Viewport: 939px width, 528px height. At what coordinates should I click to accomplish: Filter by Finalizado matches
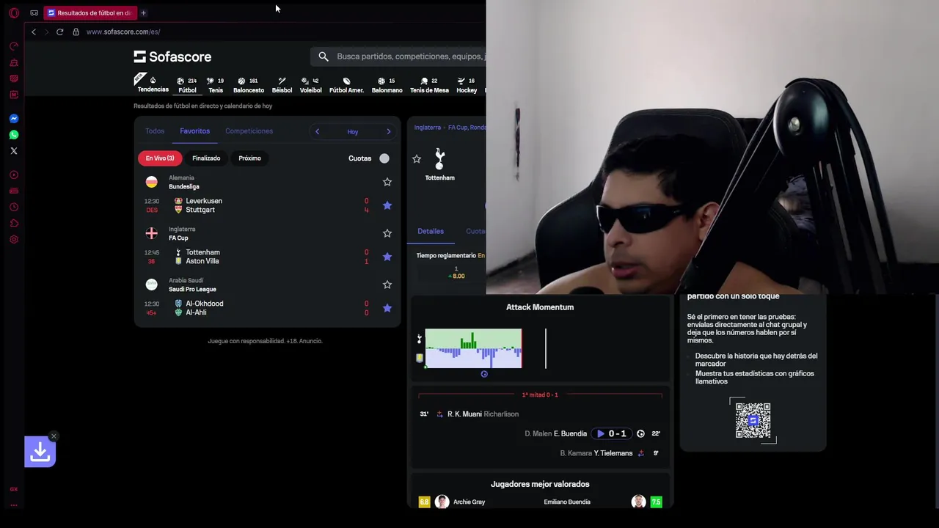point(206,158)
